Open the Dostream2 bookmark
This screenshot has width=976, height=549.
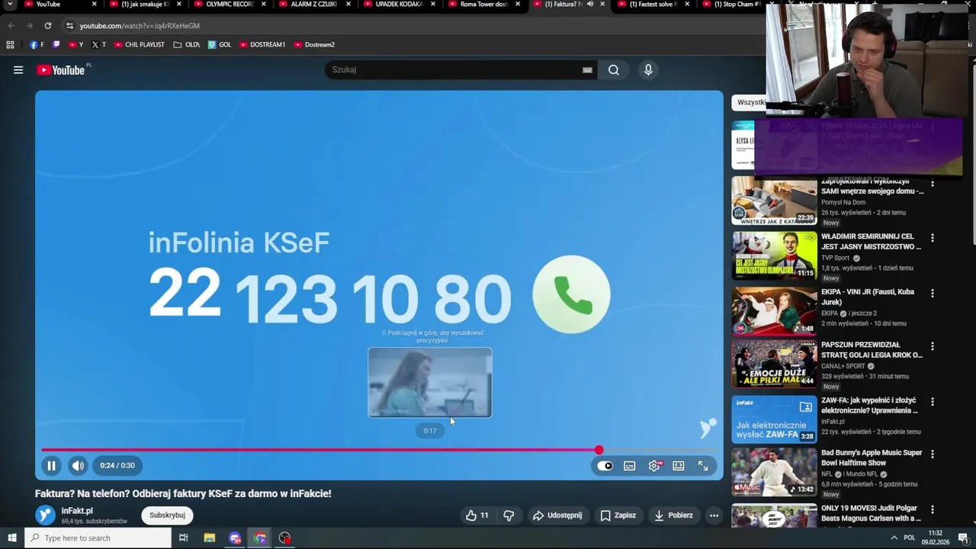(x=314, y=45)
